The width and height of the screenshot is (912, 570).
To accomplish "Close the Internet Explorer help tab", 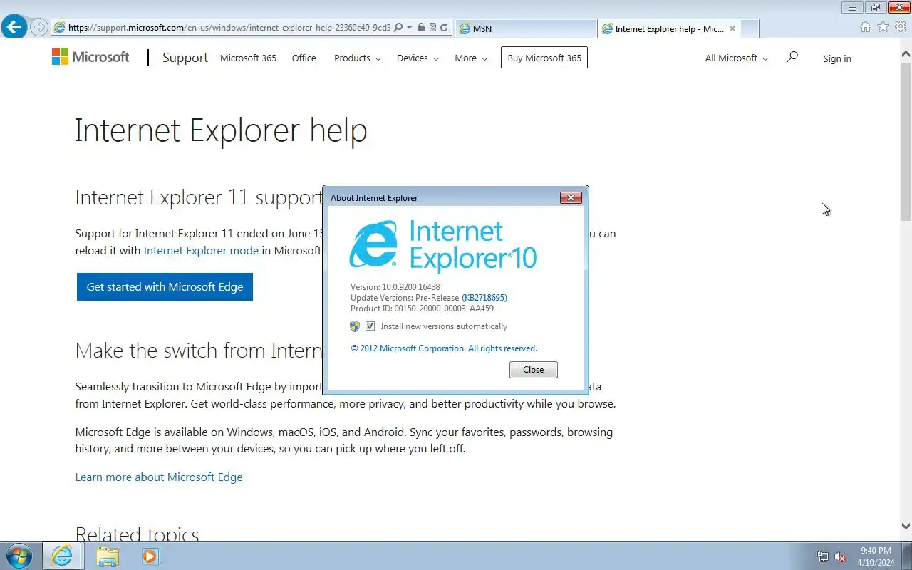I will point(732,28).
